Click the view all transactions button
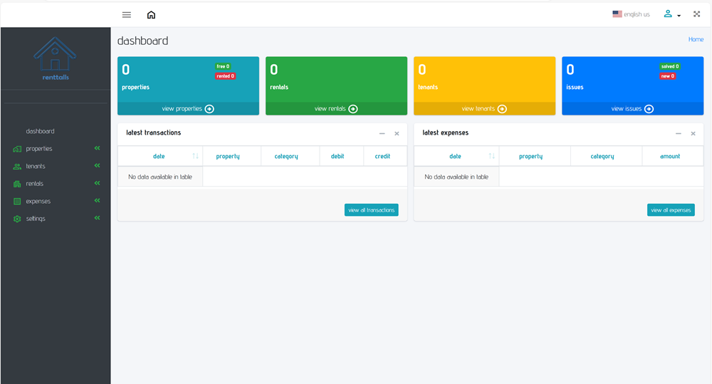The width and height of the screenshot is (712, 384). point(371,210)
